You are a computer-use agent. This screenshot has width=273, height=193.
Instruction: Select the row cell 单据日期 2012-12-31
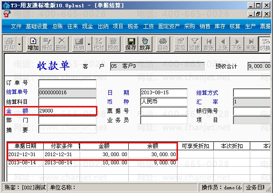[x=25, y=154]
